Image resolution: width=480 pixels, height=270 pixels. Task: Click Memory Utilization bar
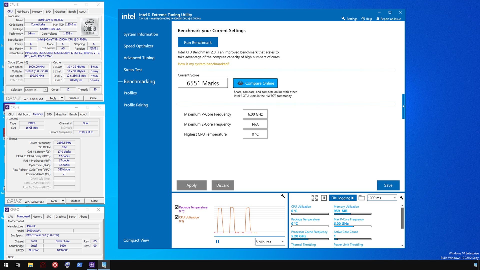[352, 214]
